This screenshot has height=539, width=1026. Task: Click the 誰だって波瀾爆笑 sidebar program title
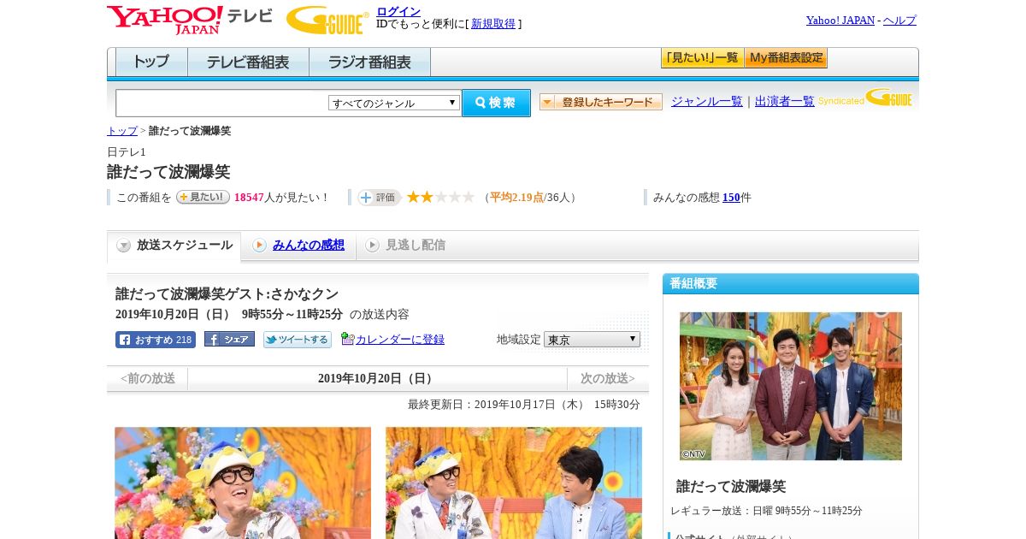tap(731, 487)
